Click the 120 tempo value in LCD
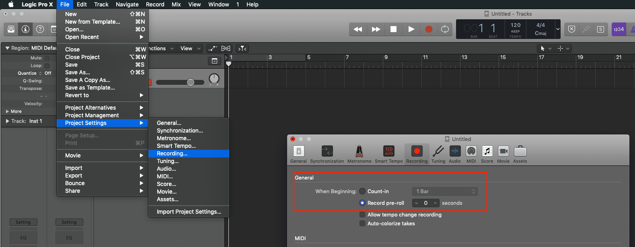 tap(516, 25)
